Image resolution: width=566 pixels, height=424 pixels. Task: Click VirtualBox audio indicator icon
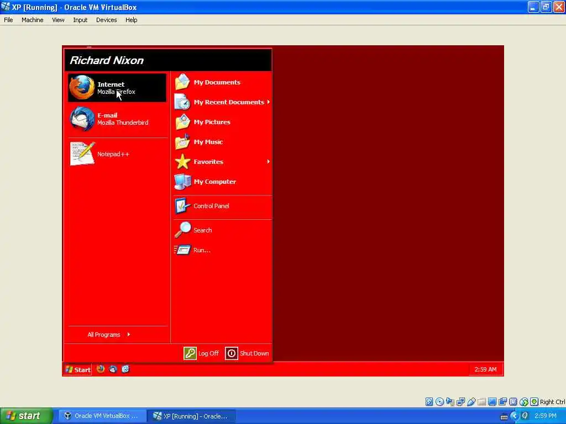(450, 402)
